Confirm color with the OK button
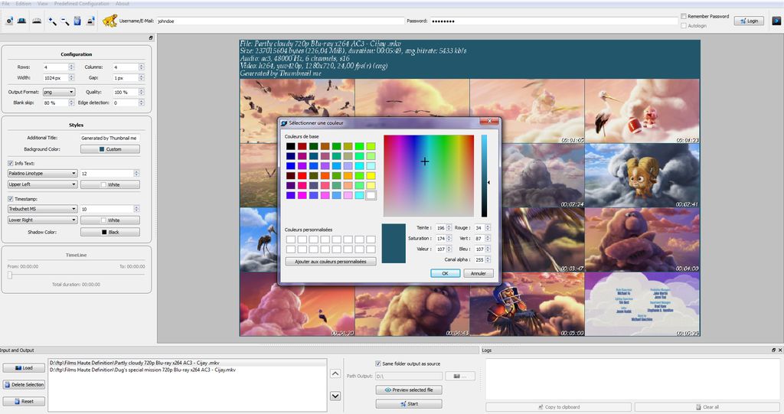Viewport: 784px width, 414px height. click(445, 273)
